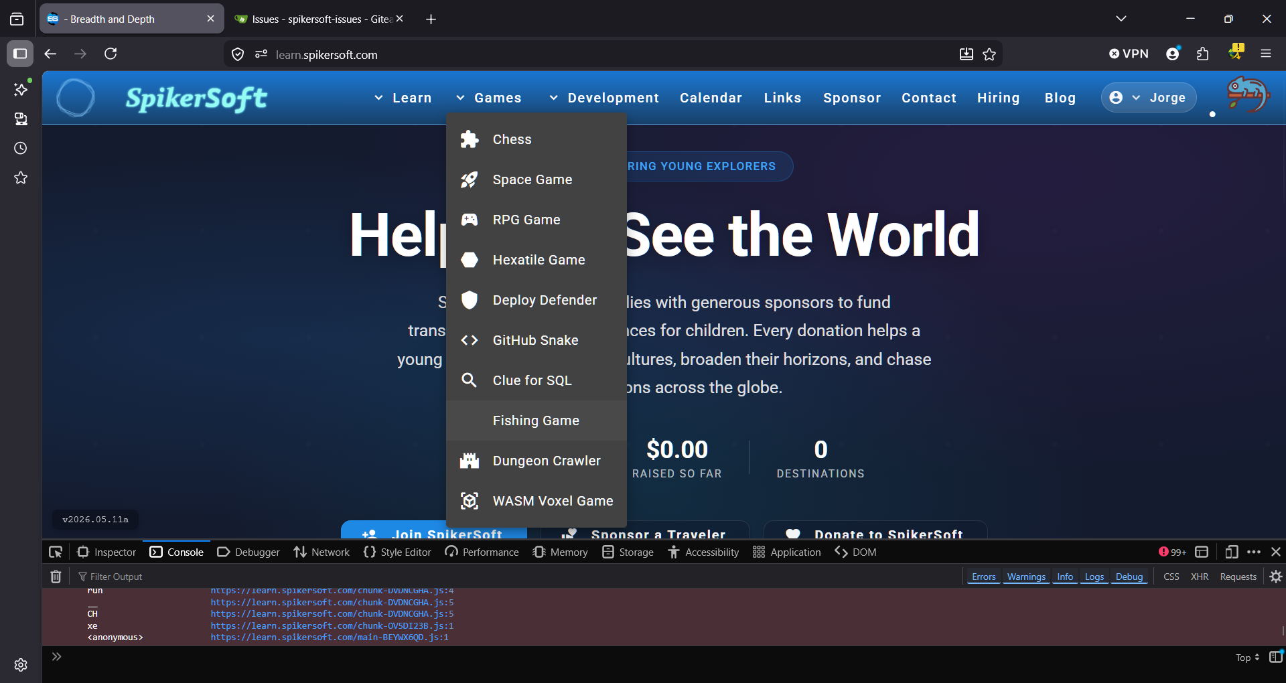Collapse the Games navigation dropdown

488,98
